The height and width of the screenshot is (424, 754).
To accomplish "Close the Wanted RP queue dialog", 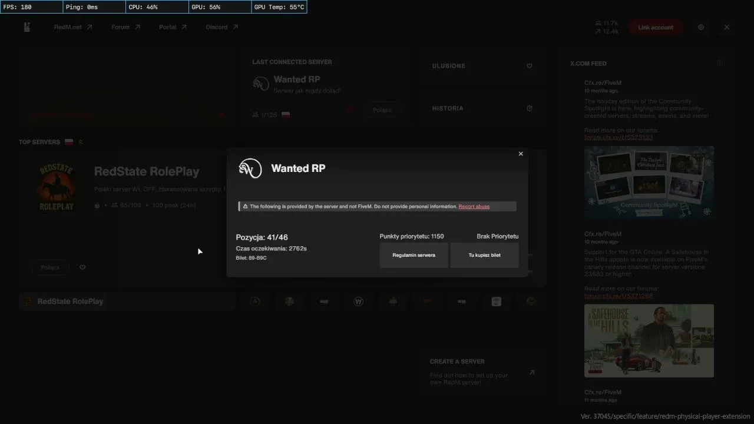I will [x=521, y=154].
